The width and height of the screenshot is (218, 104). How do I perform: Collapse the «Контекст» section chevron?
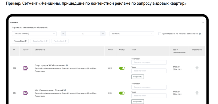[203, 22]
